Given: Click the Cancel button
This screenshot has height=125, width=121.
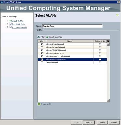Looking at the screenshot, I should (x=114, y=122).
